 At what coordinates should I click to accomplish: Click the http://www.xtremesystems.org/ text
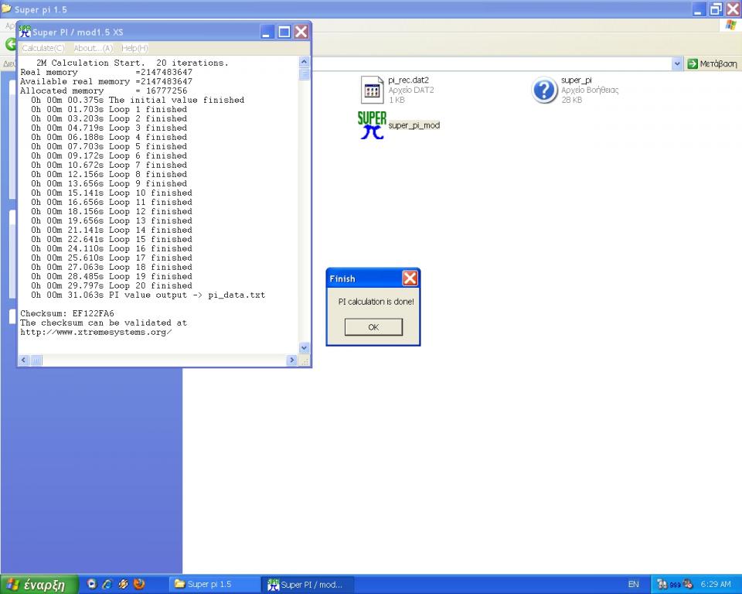(x=96, y=332)
